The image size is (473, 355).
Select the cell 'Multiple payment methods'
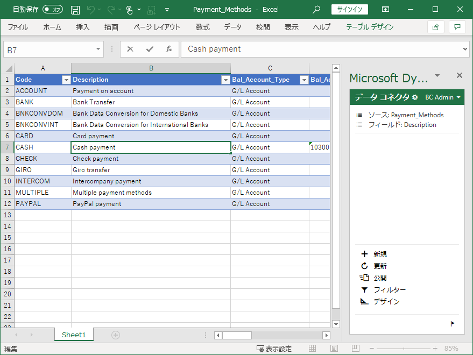coord(151,193)
